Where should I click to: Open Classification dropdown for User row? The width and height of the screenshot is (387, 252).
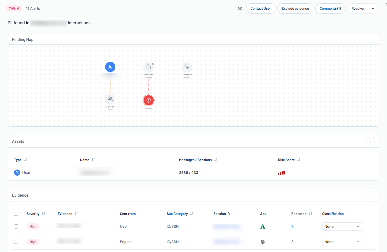342,226
